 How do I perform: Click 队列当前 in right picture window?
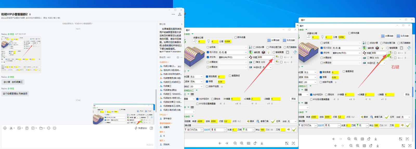[x=402, y=36]
